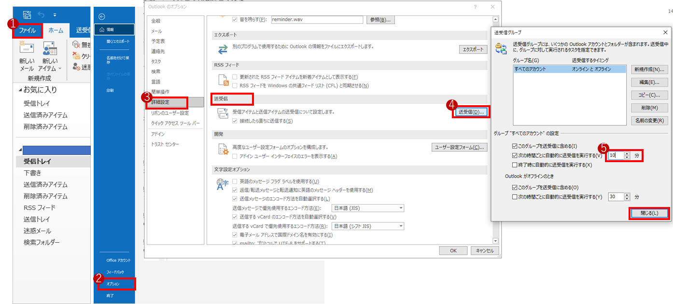Select 情報 in the backstage menu
673x304 pixels.
point(114,29)
